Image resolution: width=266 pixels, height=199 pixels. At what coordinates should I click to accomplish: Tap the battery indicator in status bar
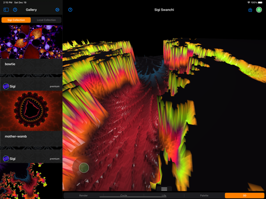(x=260, y=2)
